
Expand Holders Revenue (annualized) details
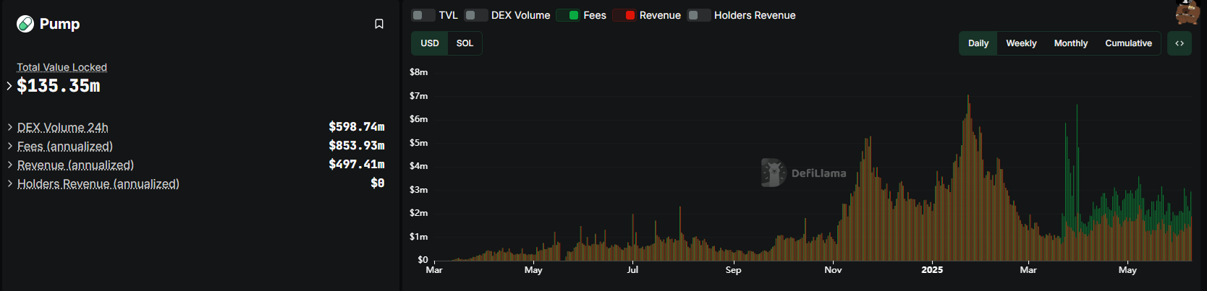pyautogui.click(x=9, y=183)
